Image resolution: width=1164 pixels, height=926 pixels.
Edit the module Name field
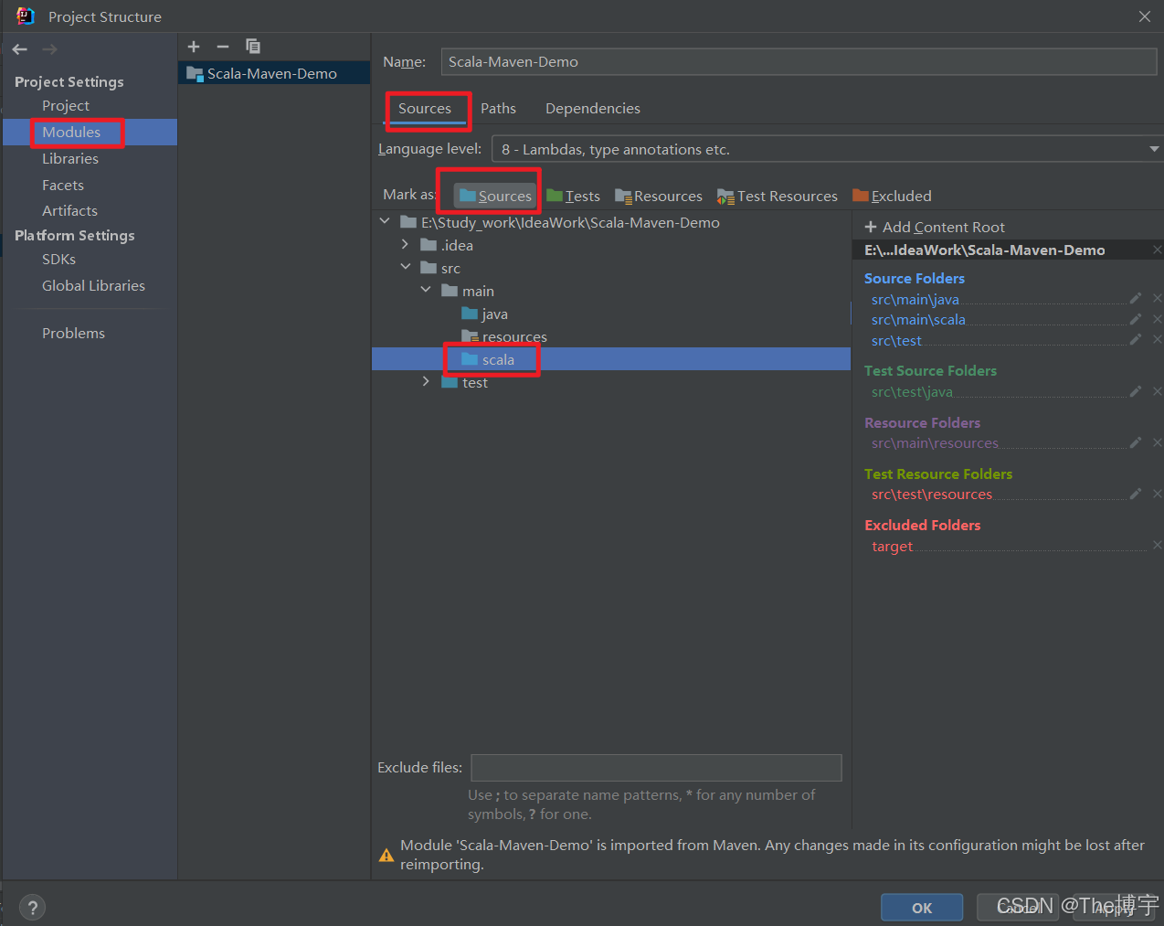pos(799,62)
